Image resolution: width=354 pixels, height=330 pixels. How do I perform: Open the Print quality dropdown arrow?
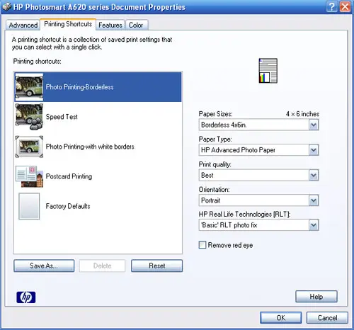314,175
